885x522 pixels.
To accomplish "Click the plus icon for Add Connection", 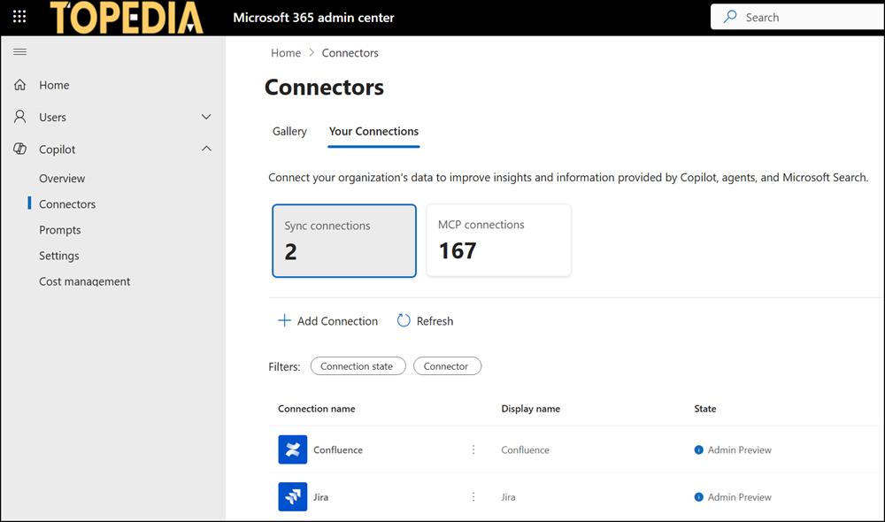I will (284, 320).
